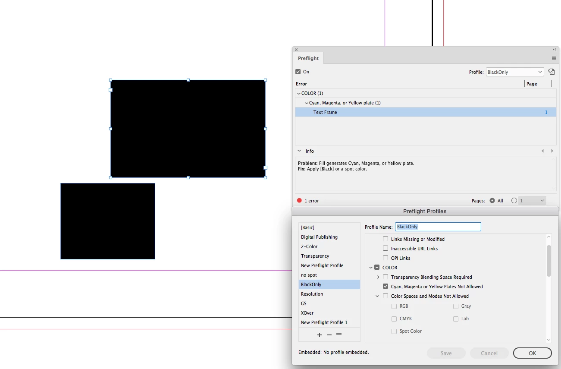The width and height of the screenshot is (561, 369).
Task: Select the GS profile
Action: click(x=329, y=303)
